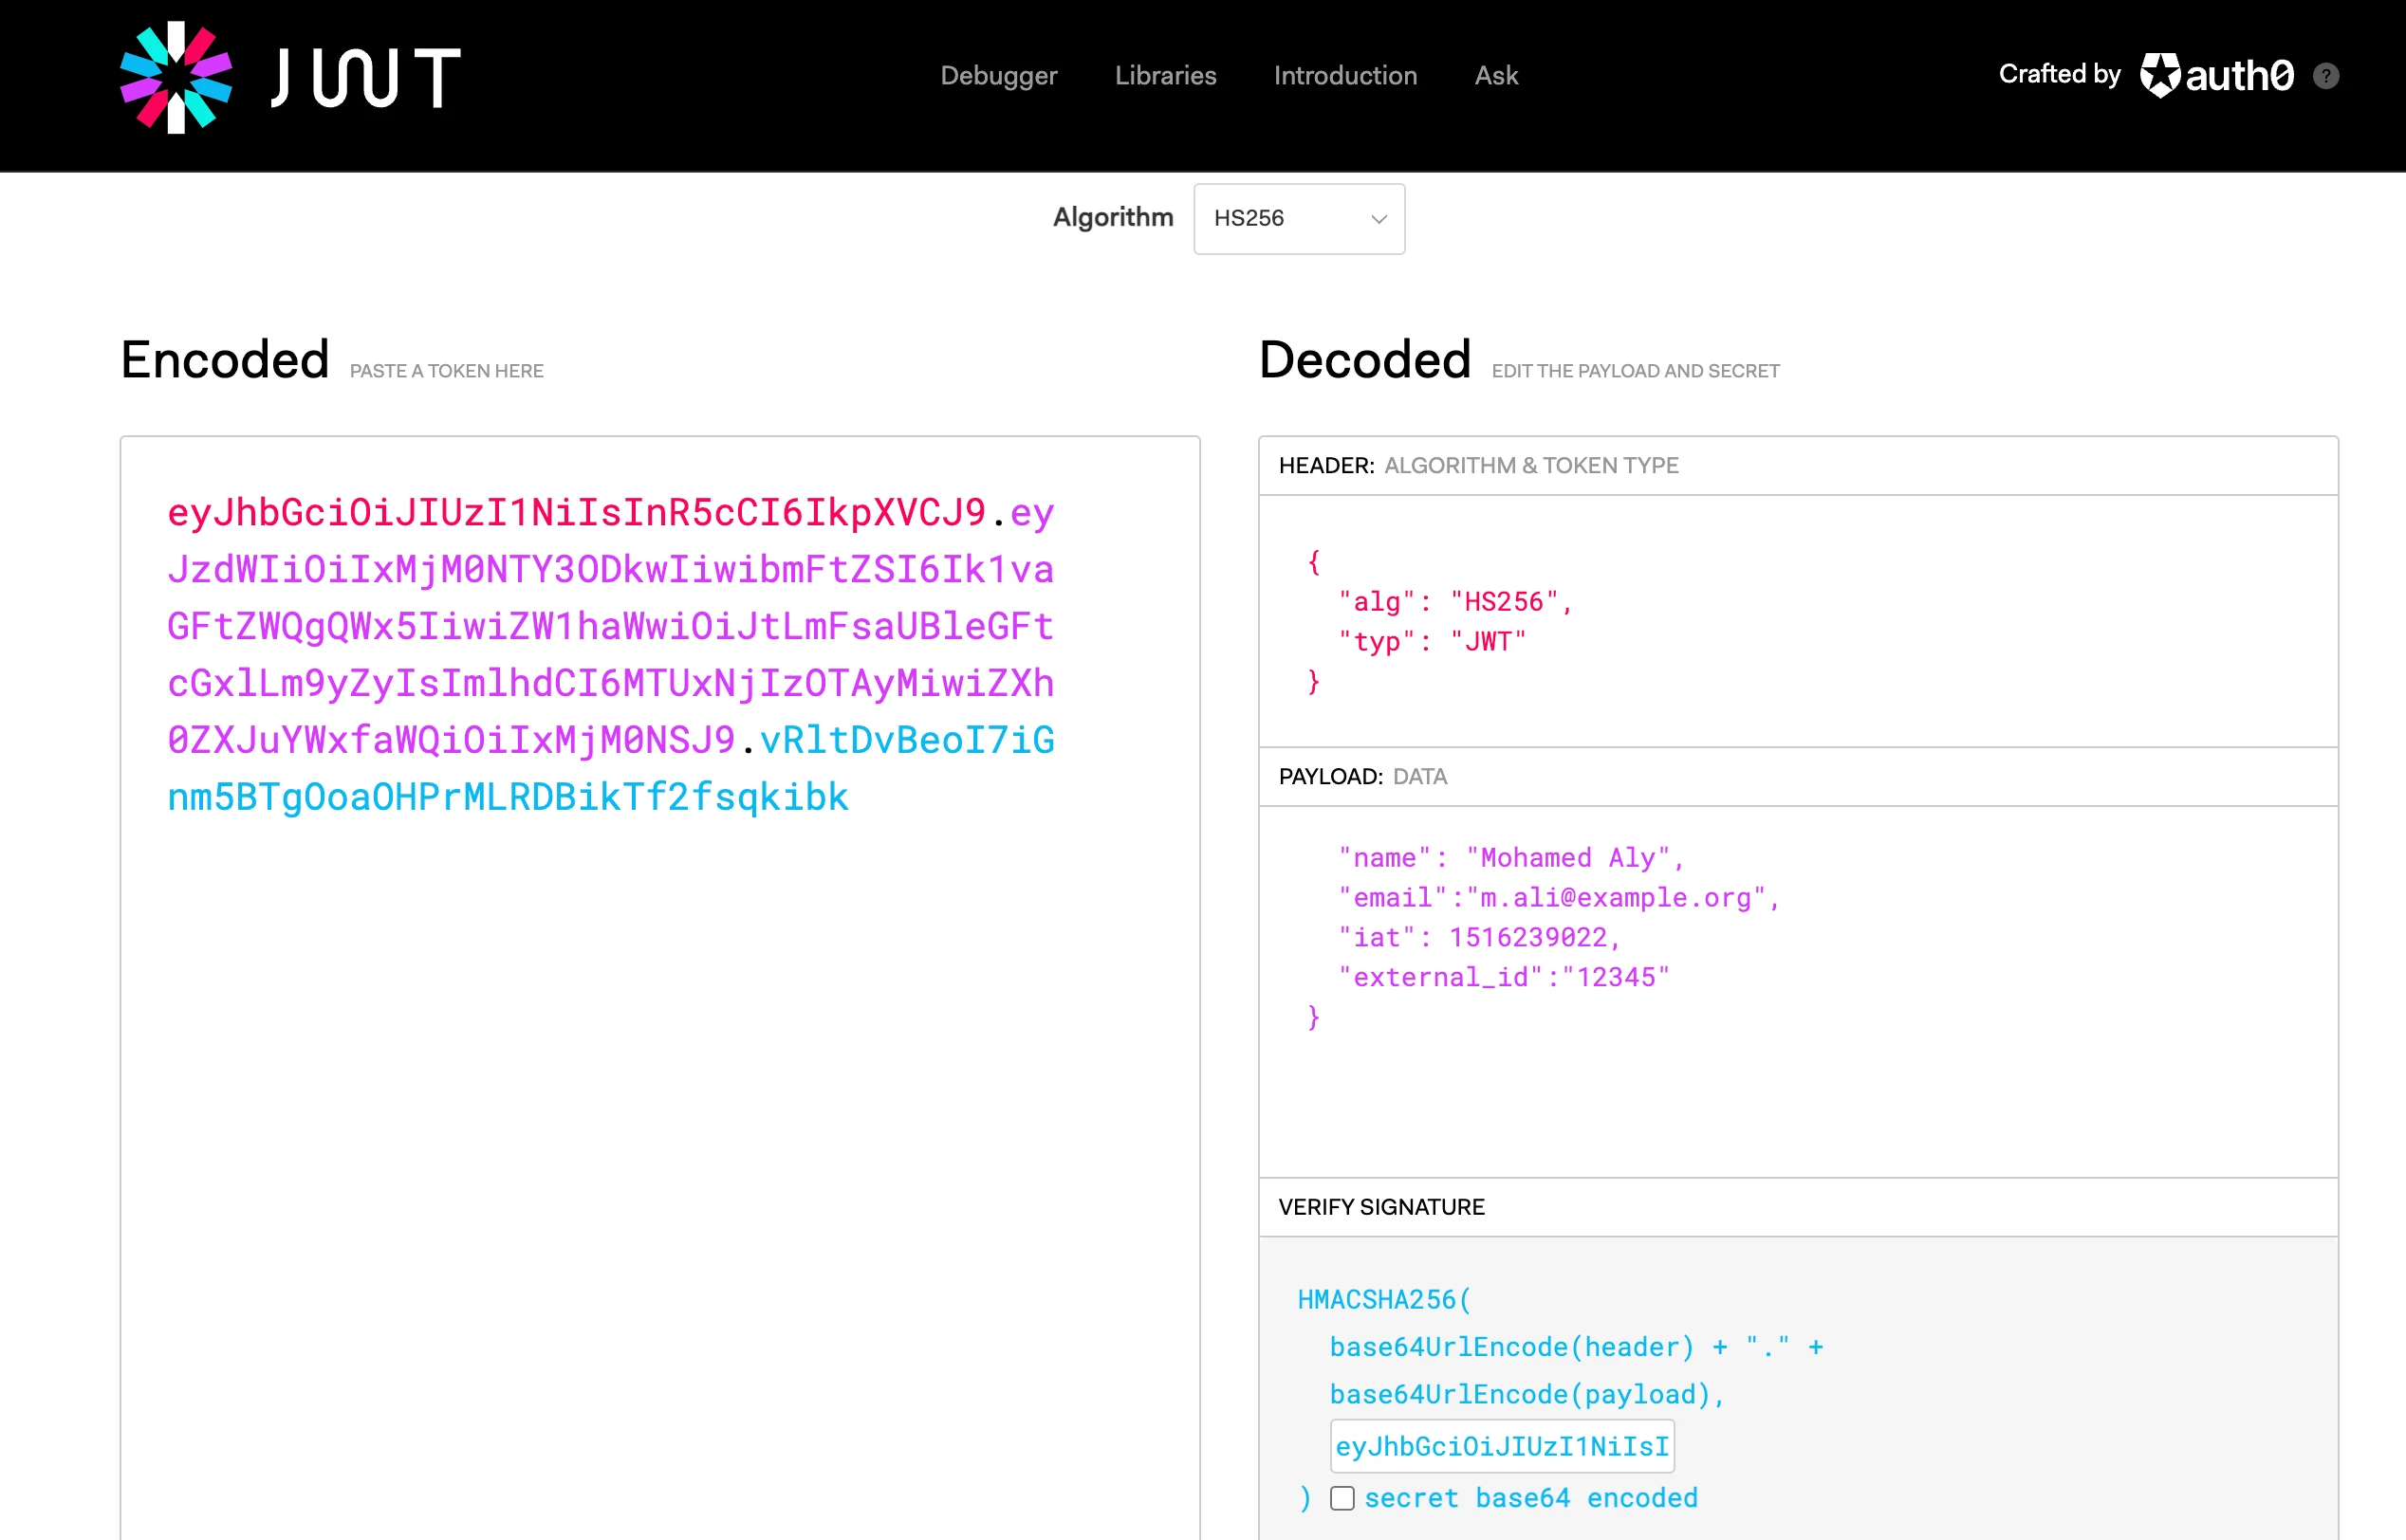Click the encoded token text area
This screenshot has height=1540, width=2406.
[658, 1100]
